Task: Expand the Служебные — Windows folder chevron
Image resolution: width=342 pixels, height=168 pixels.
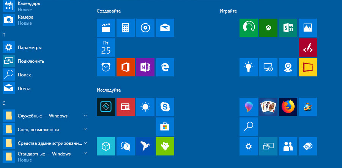Action: pos(85,116)
